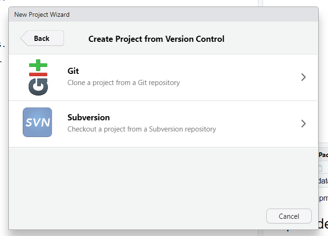Click "Clone a project from a Git repository"

click(x=123, y=83)
